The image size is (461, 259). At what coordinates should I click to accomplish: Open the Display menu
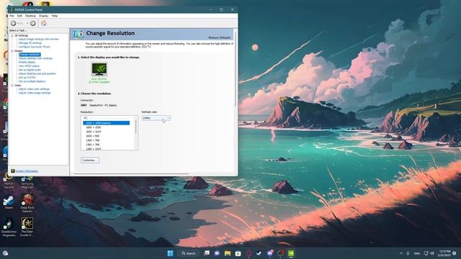coord(43,16)
